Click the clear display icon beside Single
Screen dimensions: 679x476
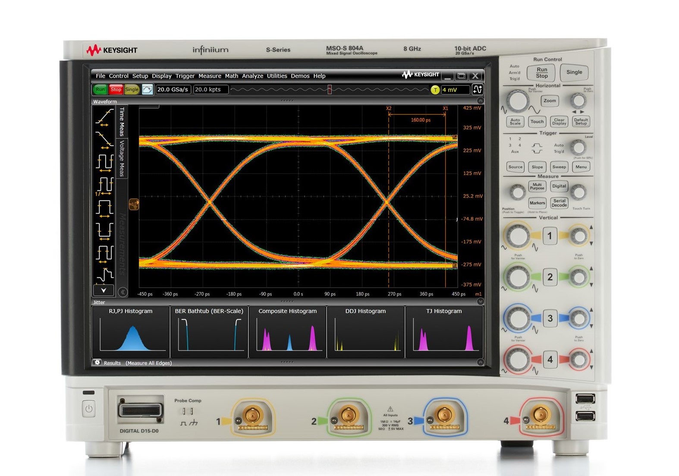[x=148, y=89]
